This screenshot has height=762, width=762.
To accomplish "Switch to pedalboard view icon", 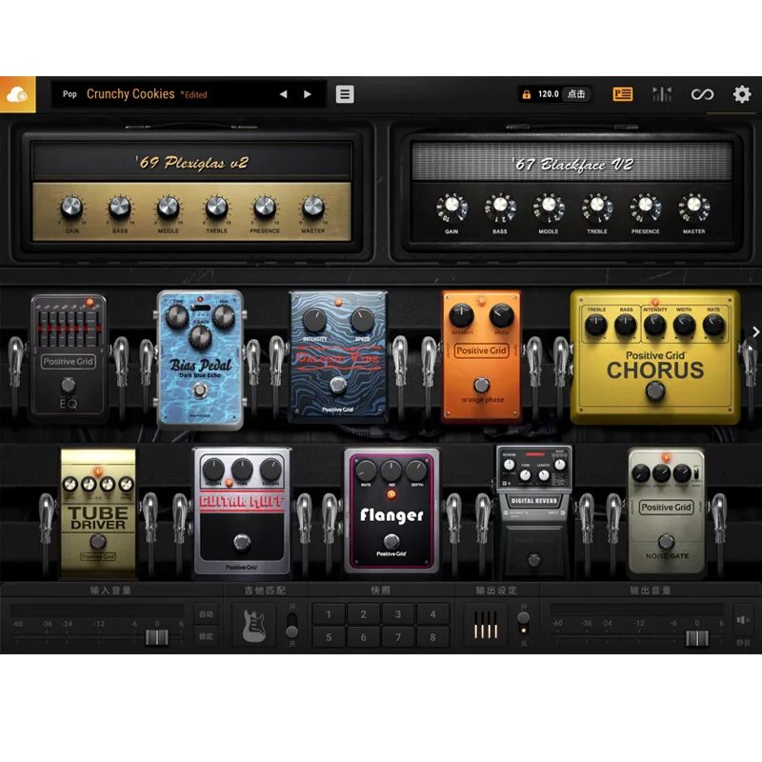I will [x=622, y=93].
